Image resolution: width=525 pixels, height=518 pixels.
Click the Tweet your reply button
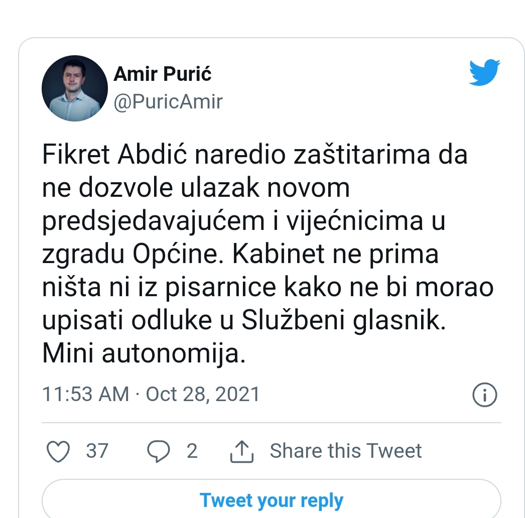click(x=272, y=500)
